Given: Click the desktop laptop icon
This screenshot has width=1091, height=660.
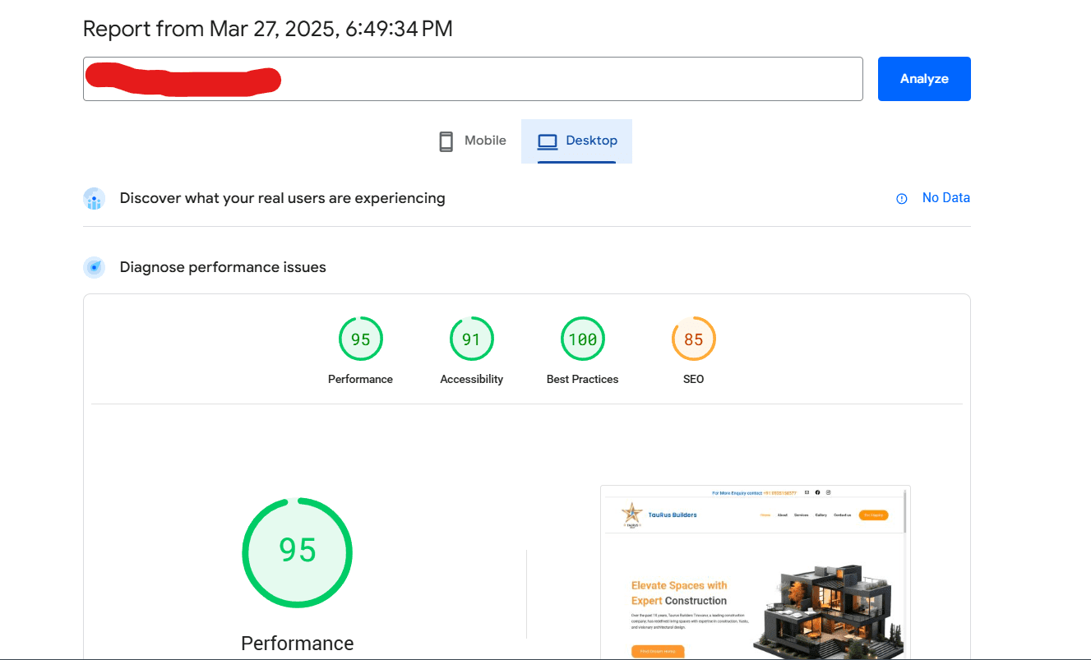Looking at the screenshot, I should (x=547, y=141).
